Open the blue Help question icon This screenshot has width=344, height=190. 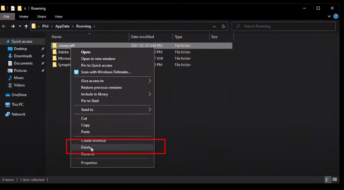(x=336, y=16)
